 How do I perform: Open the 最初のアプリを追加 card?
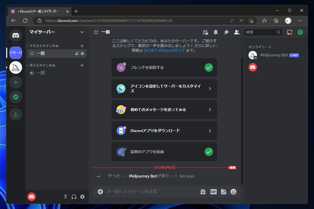click(164, 152)
